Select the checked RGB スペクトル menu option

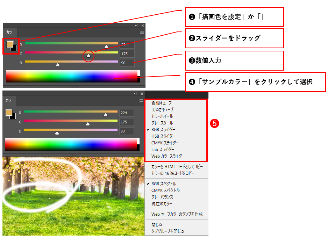(164, 184)
